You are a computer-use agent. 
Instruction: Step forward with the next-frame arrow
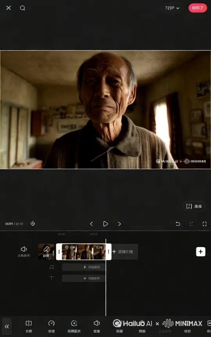[x=119, y=224]
